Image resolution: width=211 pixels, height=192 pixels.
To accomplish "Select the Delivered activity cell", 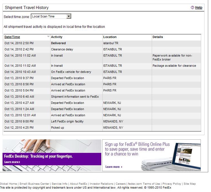I will pyautogui.click(x=58, y=43).
